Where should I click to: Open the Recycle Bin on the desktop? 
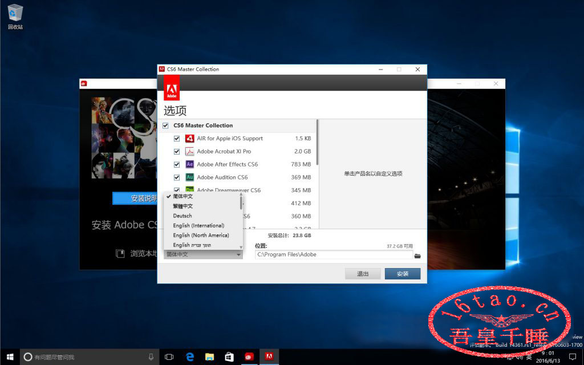click(15, 13)
